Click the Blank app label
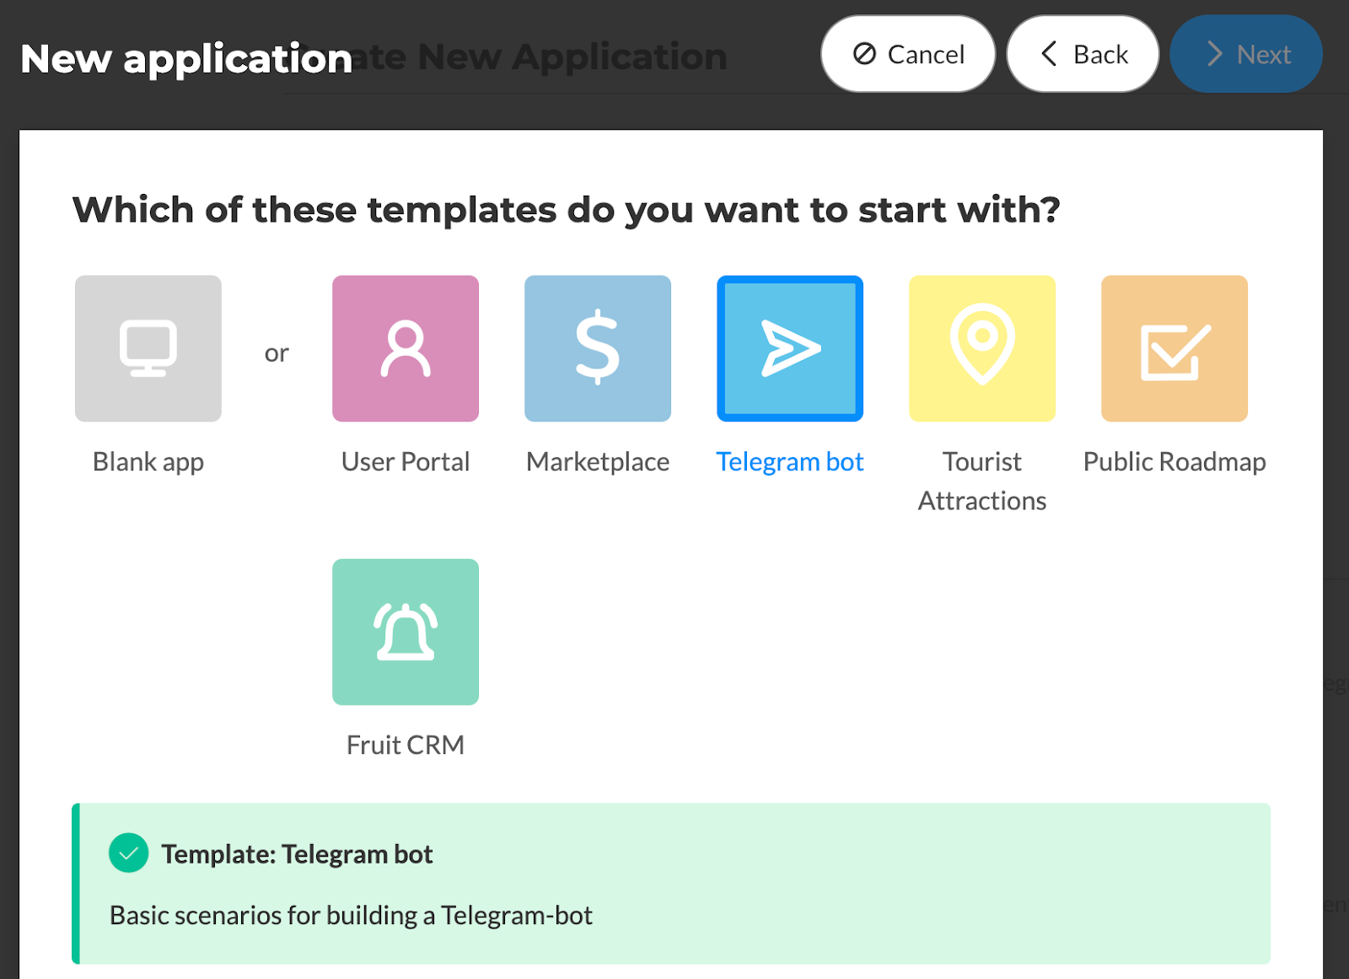Image resolution: width=1349 pixels, height=979 pixels. tap(148, 462)
